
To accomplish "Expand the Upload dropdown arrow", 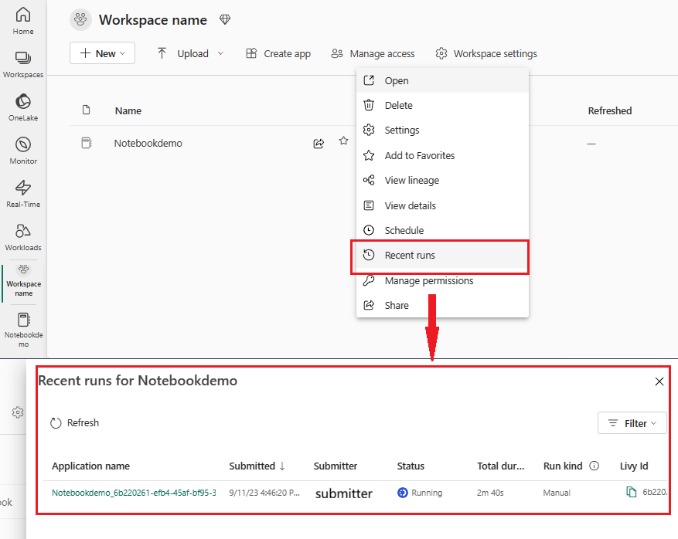I will pos(220,53).
